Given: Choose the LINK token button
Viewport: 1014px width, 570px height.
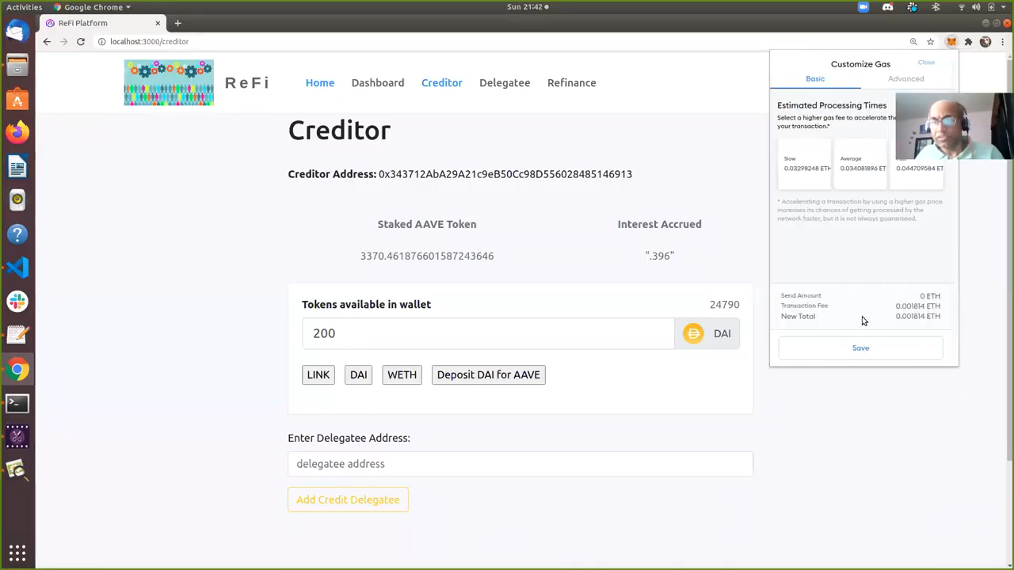Looking at the screenshot, I should coord(318,374).
